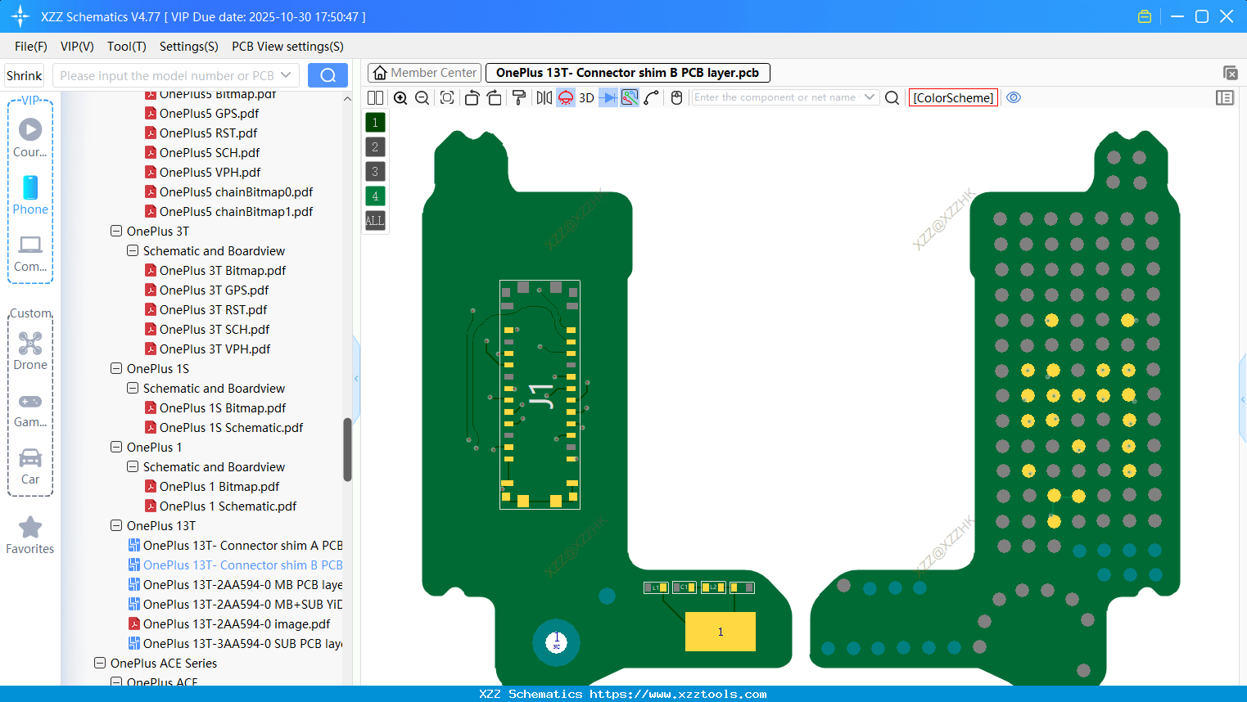Select the zoom in tool

coord(400,97)
